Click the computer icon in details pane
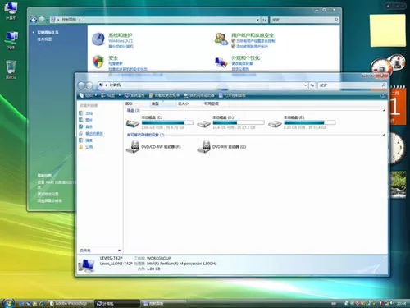This screenshot has height=308, width=410. click(86, 265)
